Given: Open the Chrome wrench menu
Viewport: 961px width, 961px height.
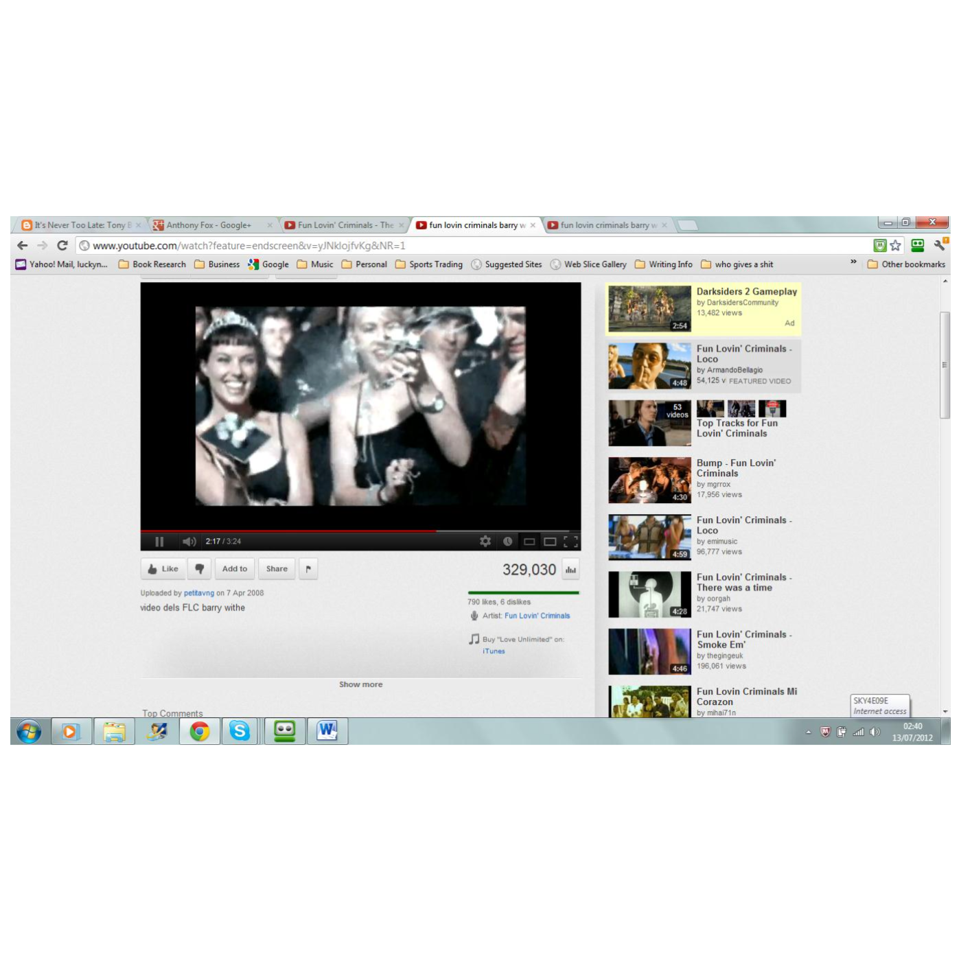Looking at the screenshot, I should 940,245.
